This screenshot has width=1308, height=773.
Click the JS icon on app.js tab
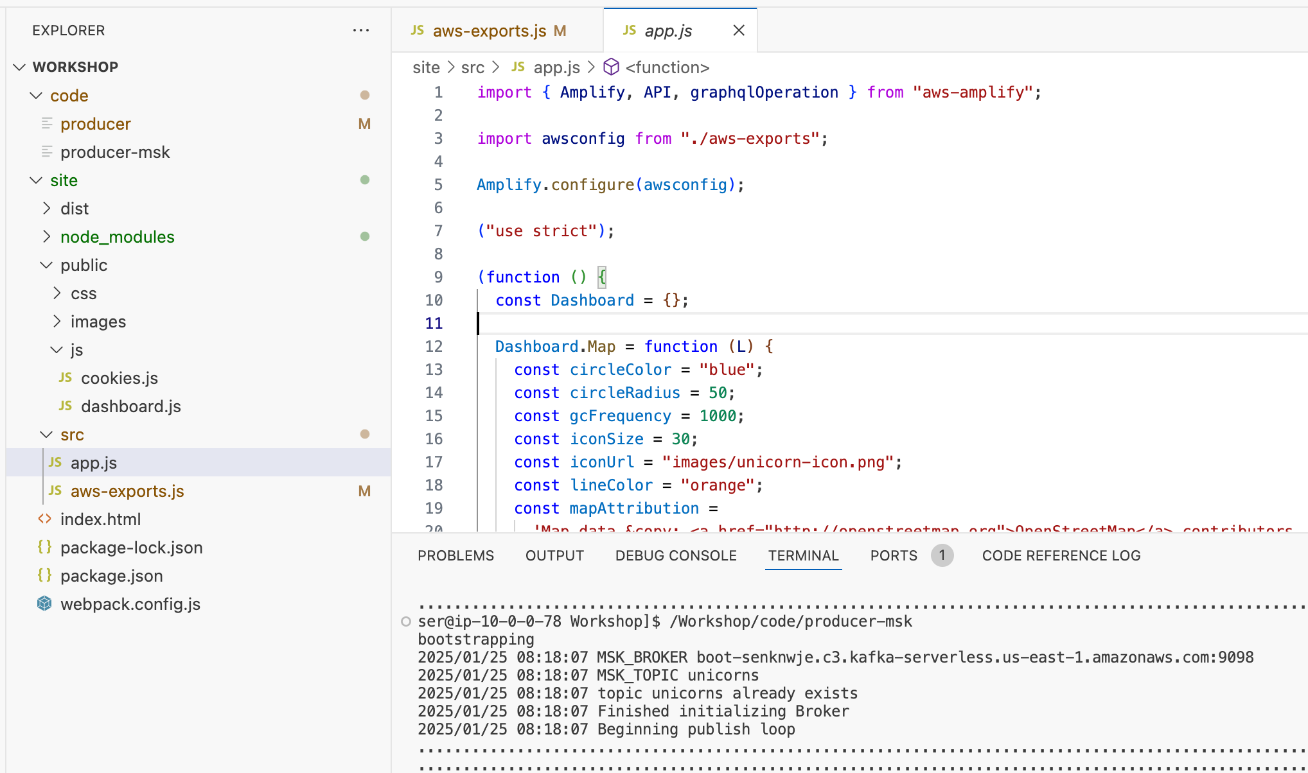(630, 30)
